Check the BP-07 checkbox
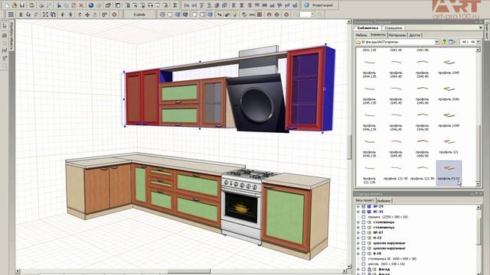The image size is (490, 275). [364, 232]
